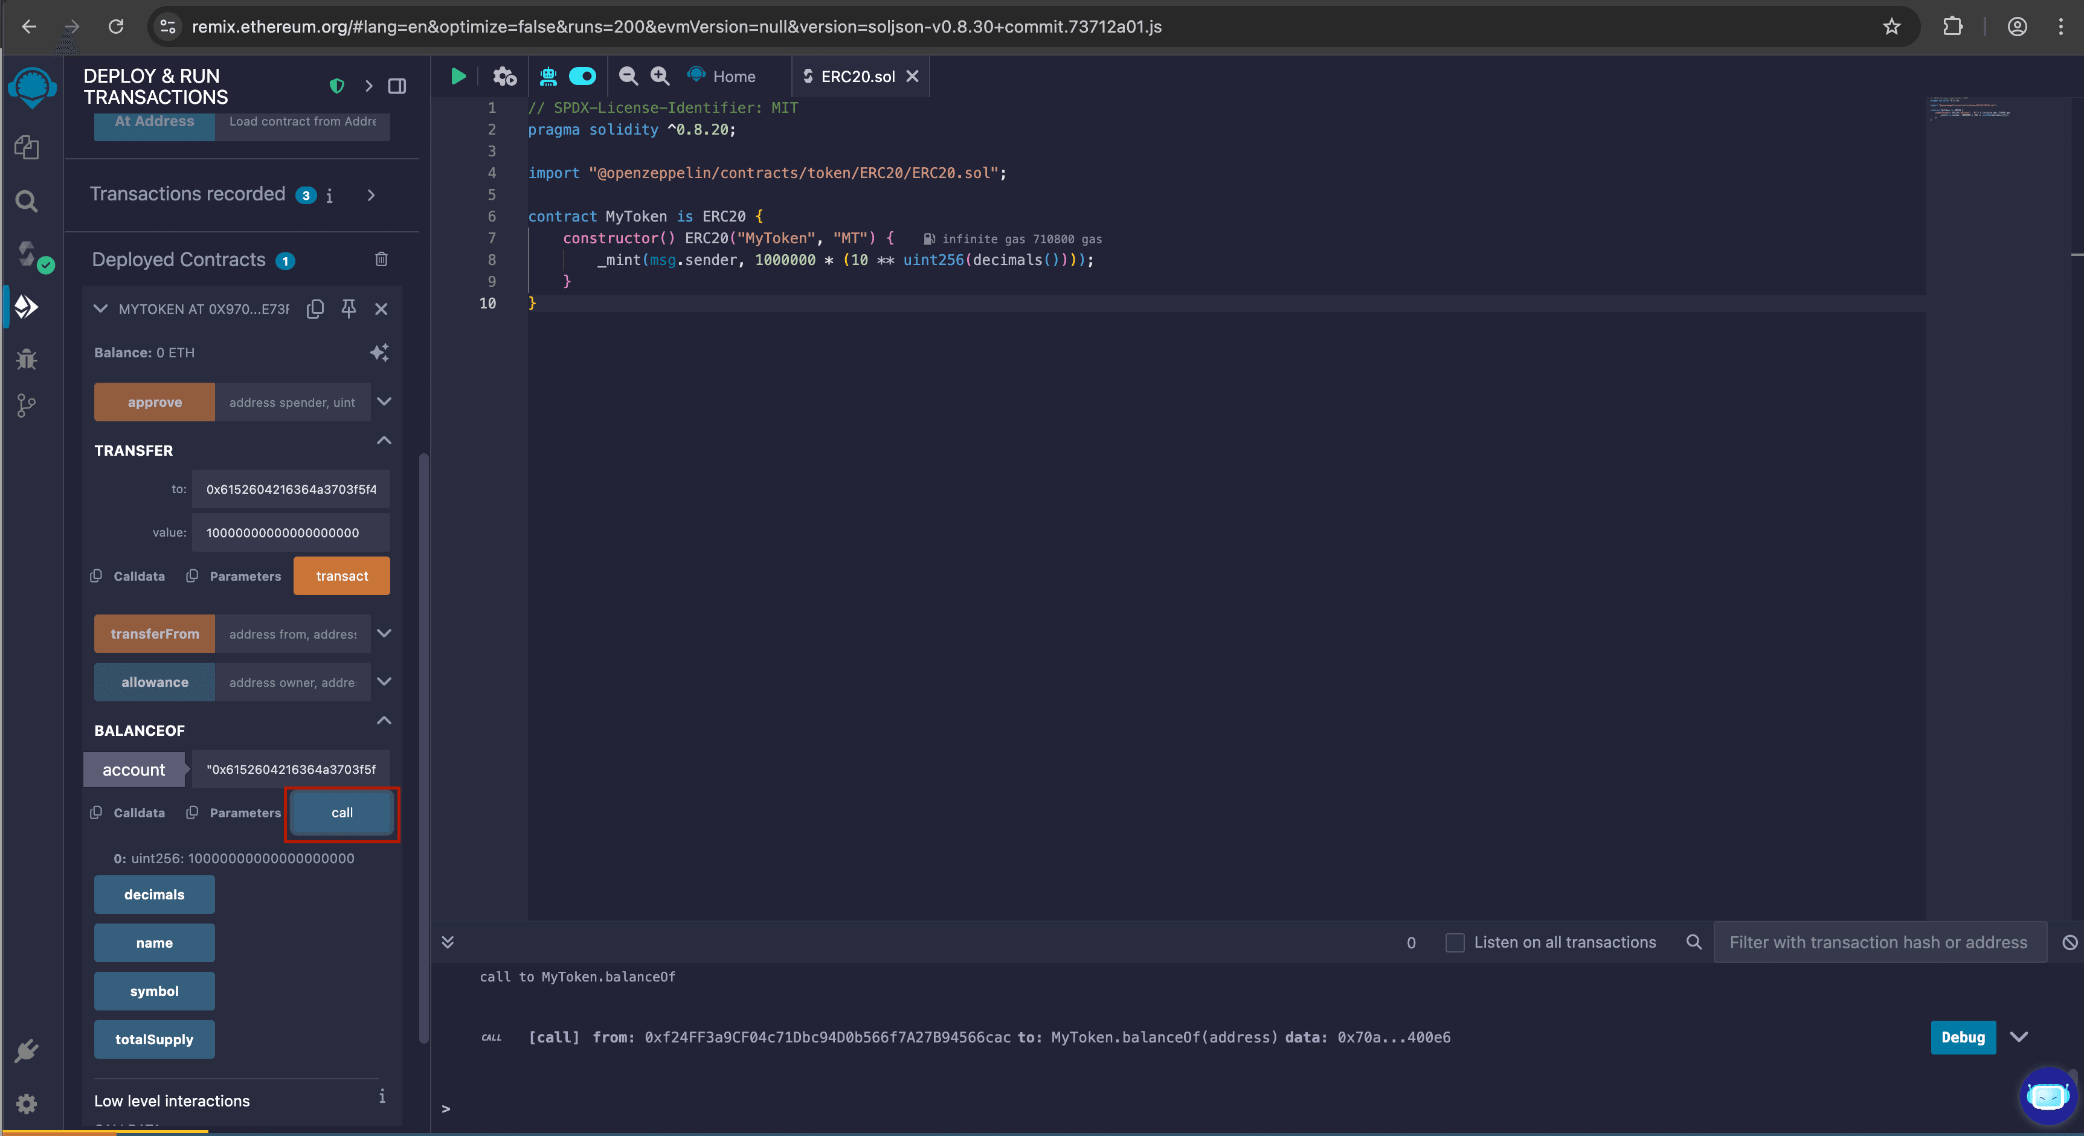2084x1136 pixels.
Task: Click the transfer 'to' address field
Action: click(291, 489)
